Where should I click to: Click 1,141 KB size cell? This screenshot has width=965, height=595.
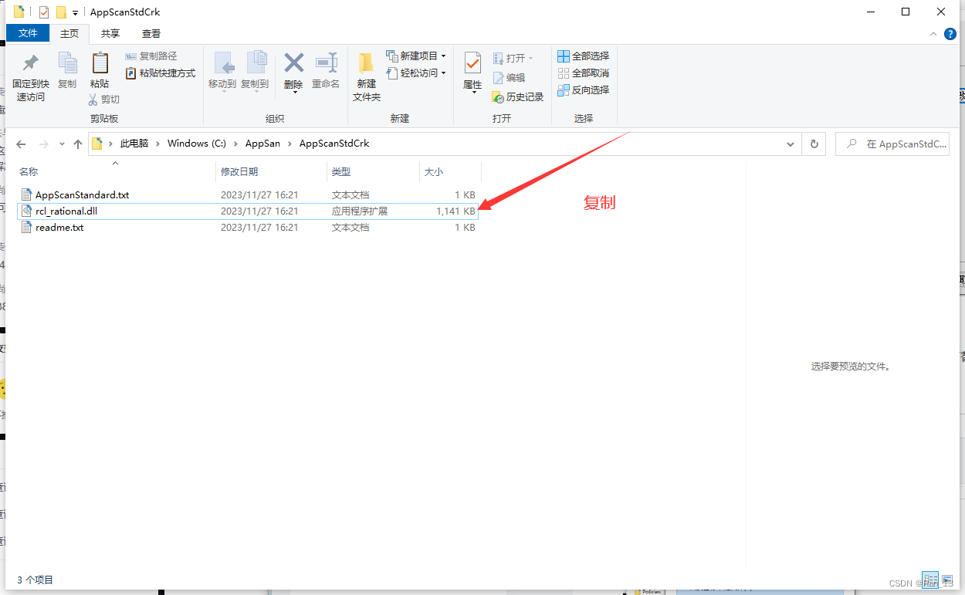[455, 211]
